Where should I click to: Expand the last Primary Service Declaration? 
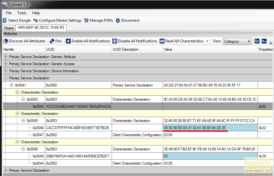pos(6,170)
